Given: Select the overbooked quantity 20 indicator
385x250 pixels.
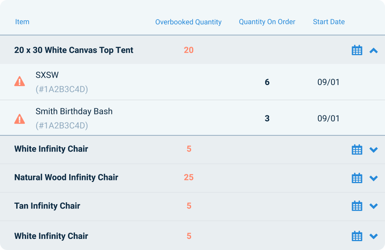Looking at the screenshot, I should tap(189, 50).
